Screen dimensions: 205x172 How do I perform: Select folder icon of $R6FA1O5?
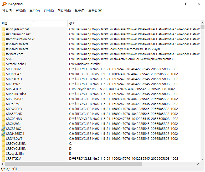coord(3,89)
